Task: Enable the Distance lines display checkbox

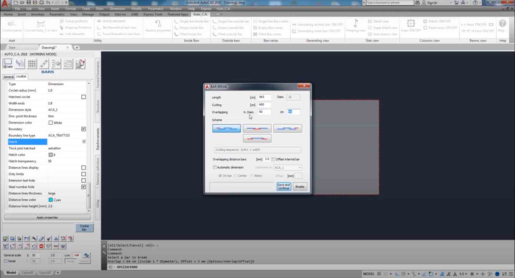Action: [83, 167]
